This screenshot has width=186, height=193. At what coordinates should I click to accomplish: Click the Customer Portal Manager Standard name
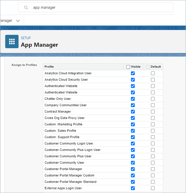coord(70,182)
